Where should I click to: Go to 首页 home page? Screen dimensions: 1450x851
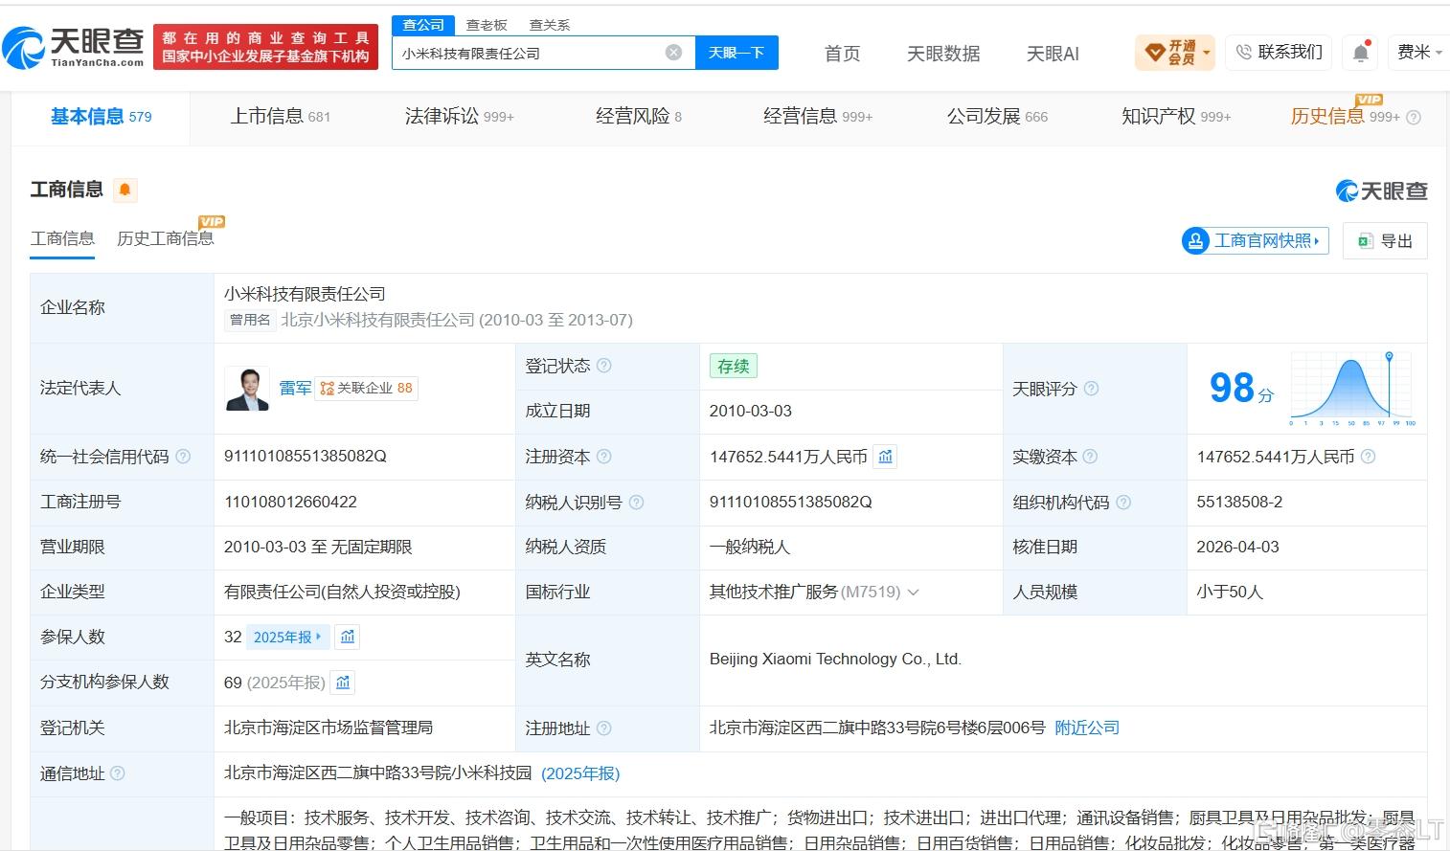point(843,54)
